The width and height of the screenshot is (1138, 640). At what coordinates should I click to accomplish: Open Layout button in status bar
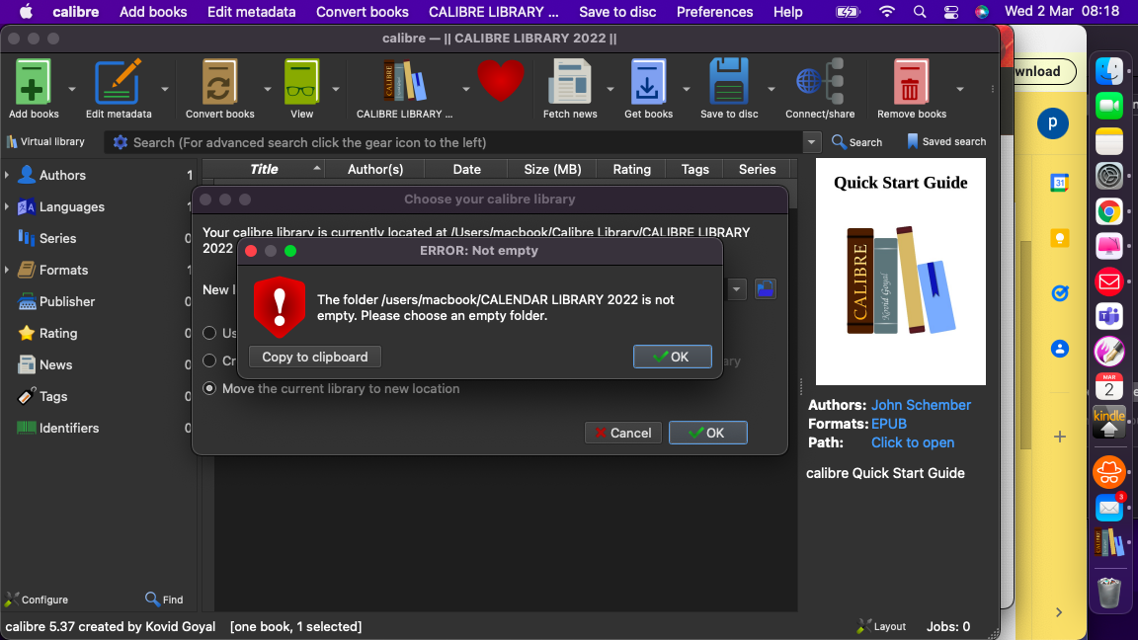click(881, 626)
